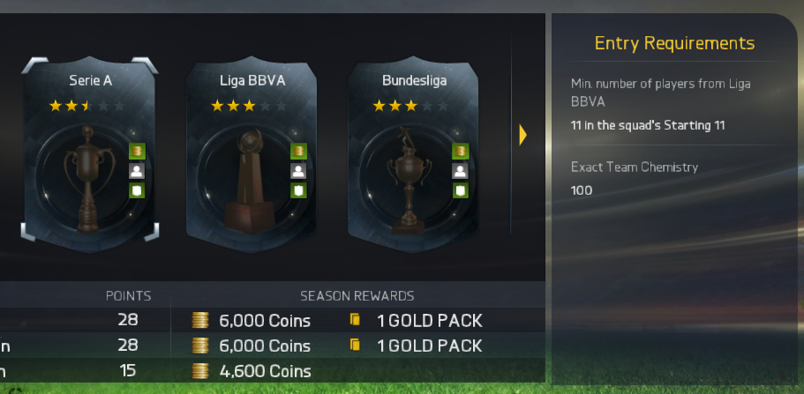Click the shield badge on Liga BBVA card
804x394 pixels.
[298, 190]
